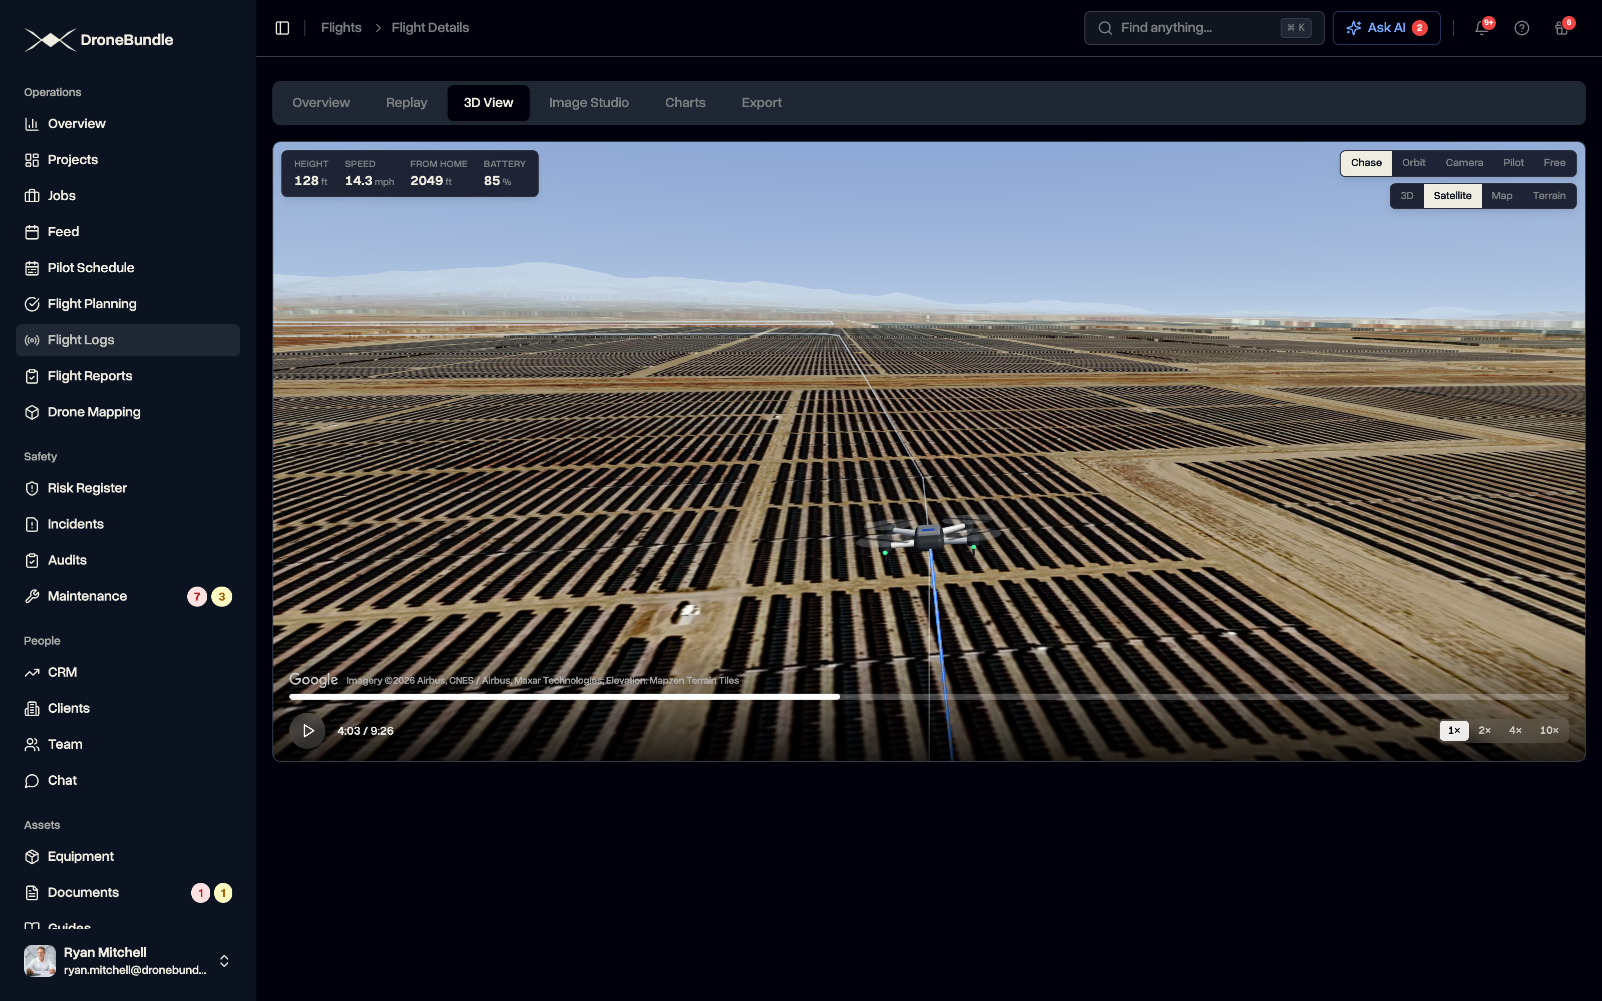Select the Terrain base layer
This screenshot has height=1001, width=1602.
pos(1549,196)
